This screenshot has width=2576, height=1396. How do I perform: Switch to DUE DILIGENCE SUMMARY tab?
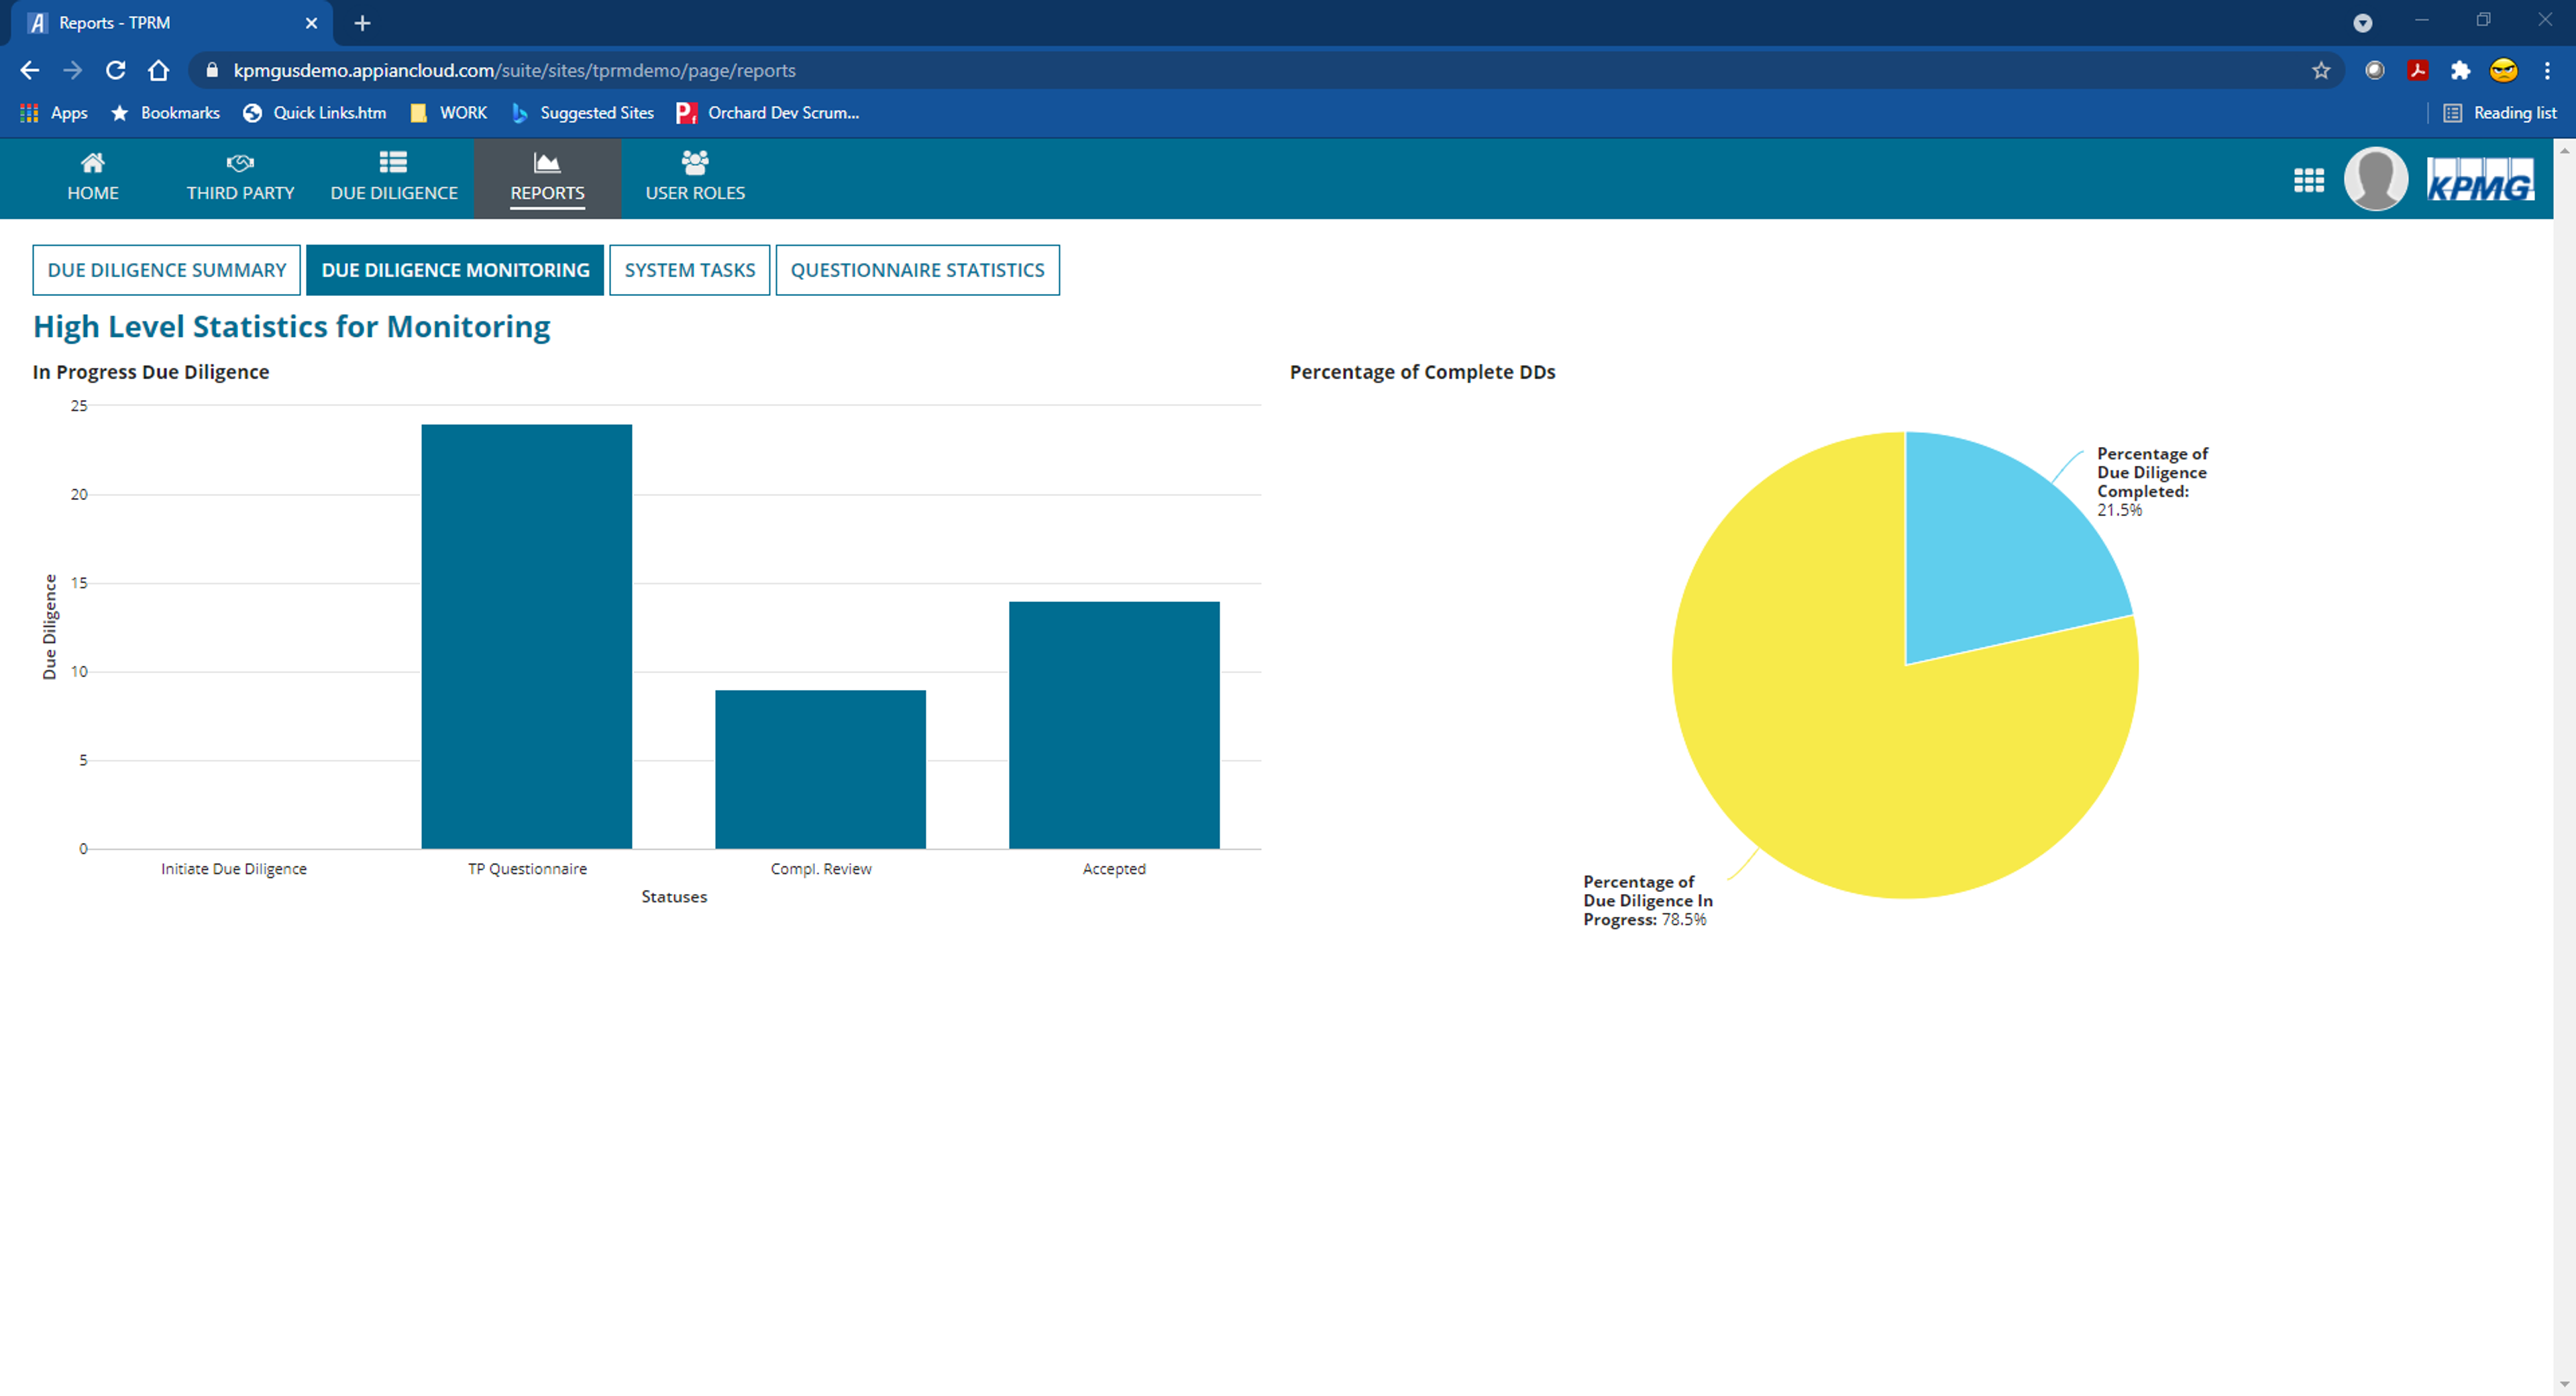[x=166, y=270]
